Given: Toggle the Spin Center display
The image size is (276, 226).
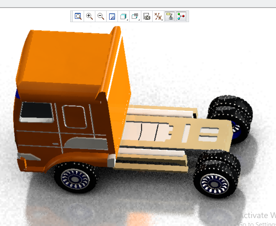Looking at the screenshot, I should [x=181, y=16].
